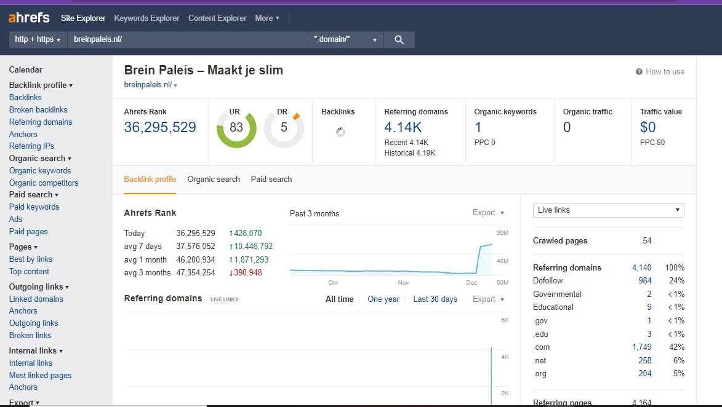The width and height of the screenshot is (722, 407).
Task: Click in the domain URL input field
Action: coord(187,39)
